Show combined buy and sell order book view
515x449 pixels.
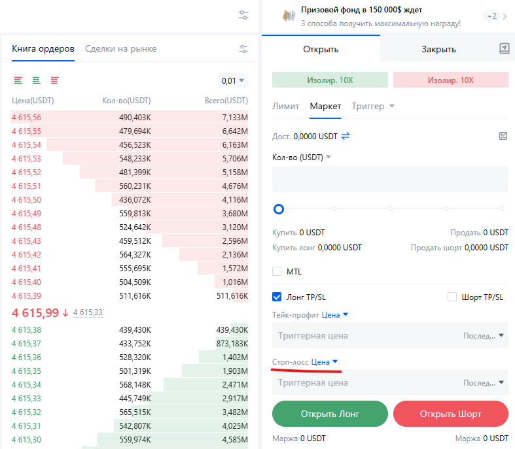(18, 80)
